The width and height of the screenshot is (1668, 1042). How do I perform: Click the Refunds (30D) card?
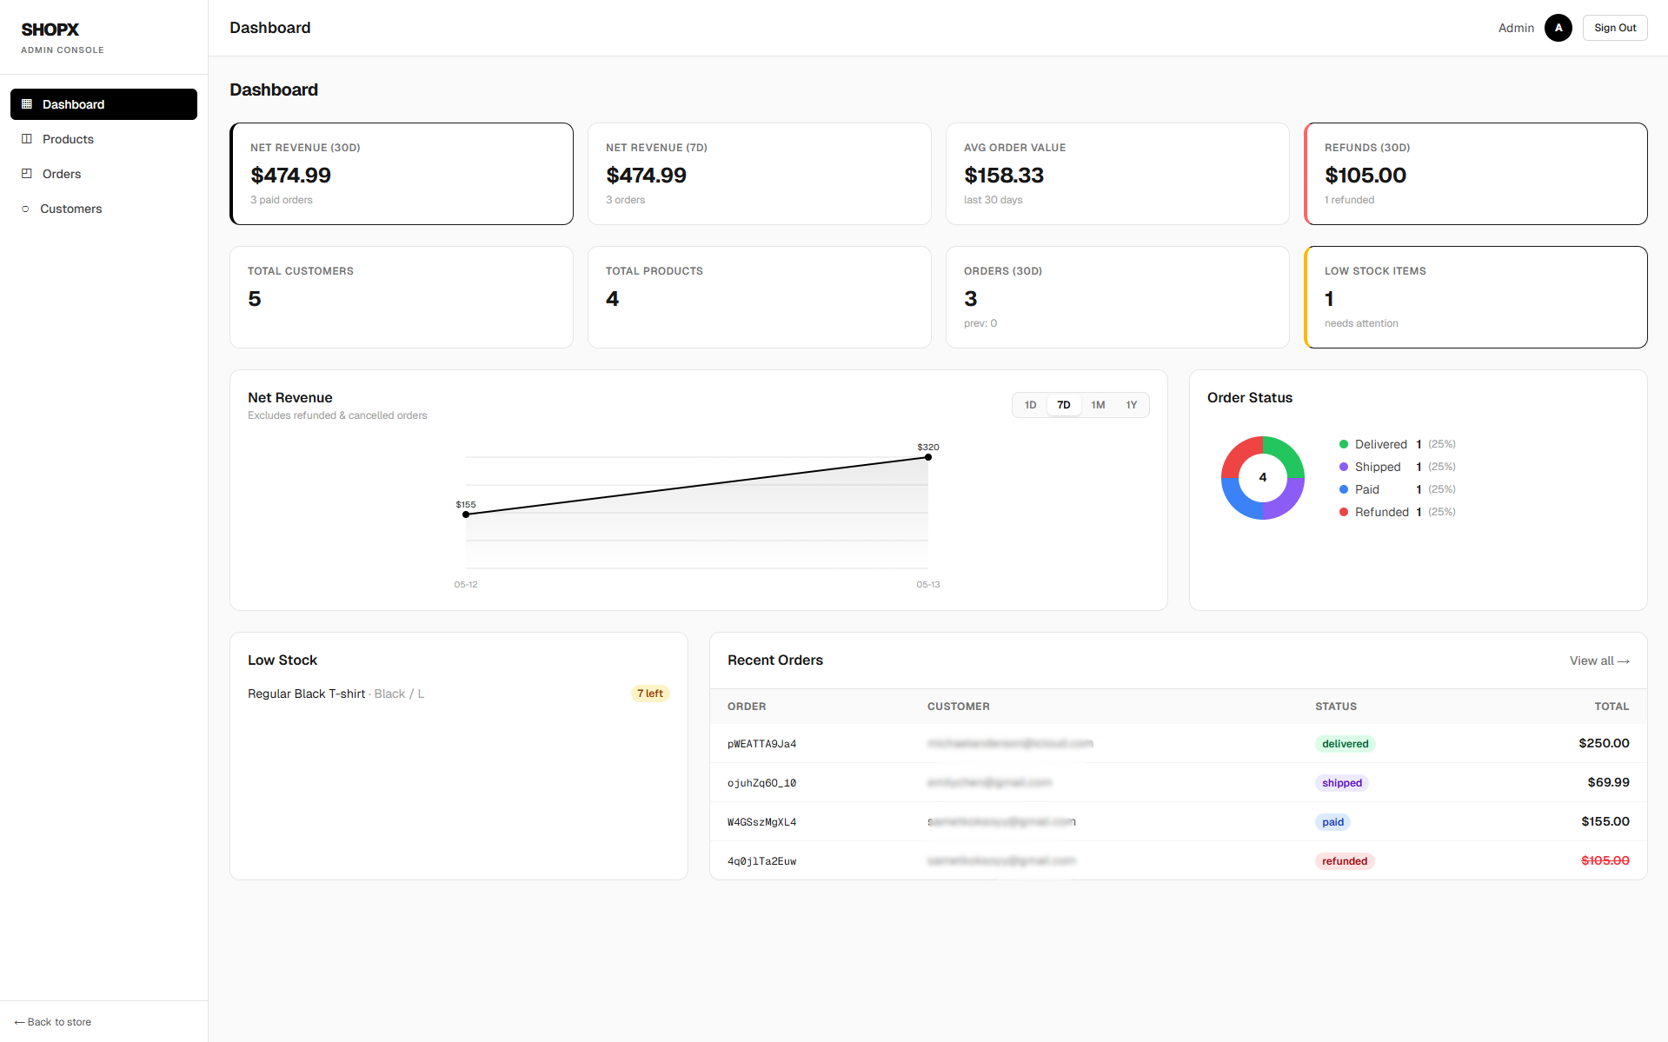pos(1476,174)
